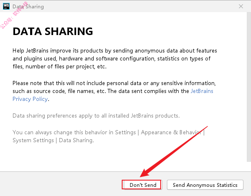Click the Don't Send button

pyautogui.click(x=142, y=185)
